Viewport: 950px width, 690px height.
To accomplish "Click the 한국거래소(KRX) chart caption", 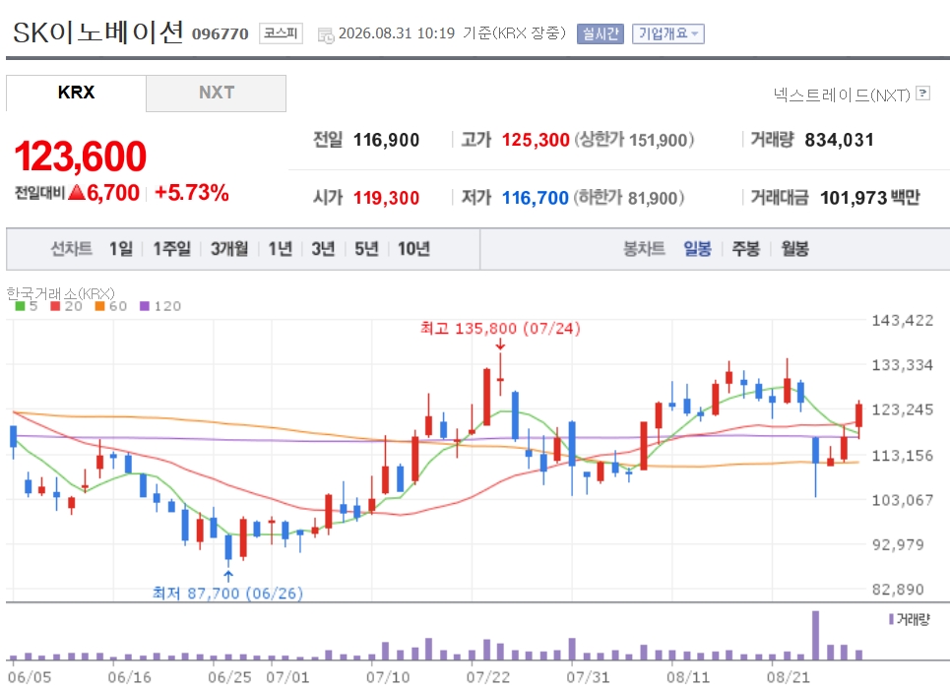I will click(61, 293).
